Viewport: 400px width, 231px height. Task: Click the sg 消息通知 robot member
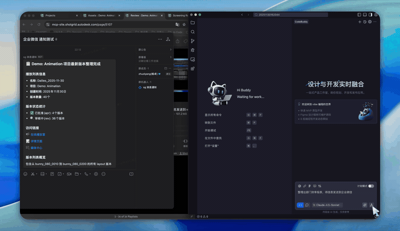click(x=149, y=87)
